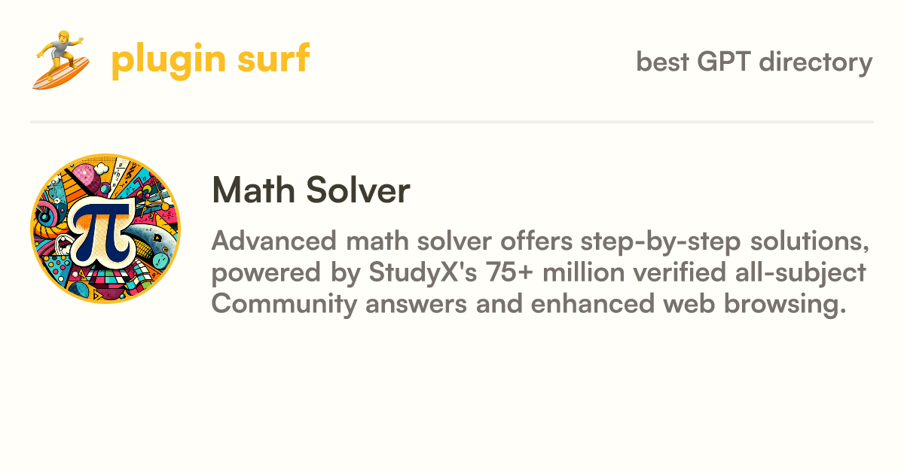The image size is (904, 474).
Task: Click the best GPT directory tagline
Action: point(754,62)
